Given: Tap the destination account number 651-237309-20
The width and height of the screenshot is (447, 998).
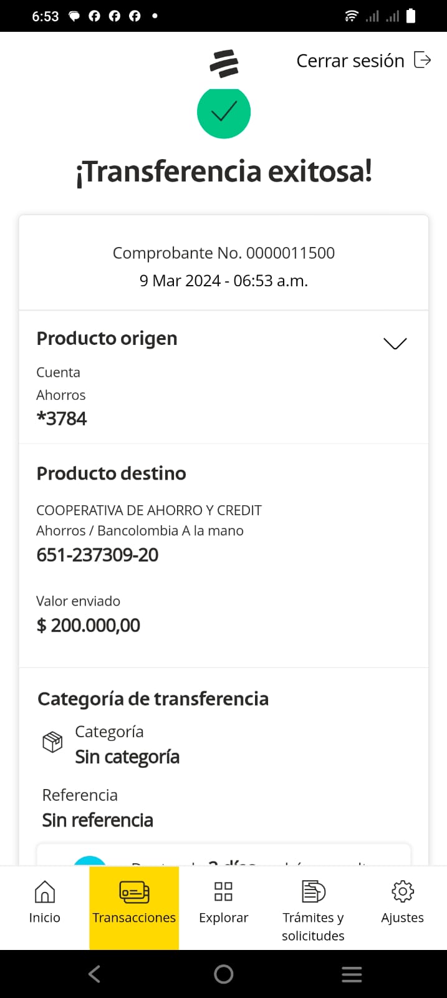Looking at the screenshot, I should (x=97, y=555).
